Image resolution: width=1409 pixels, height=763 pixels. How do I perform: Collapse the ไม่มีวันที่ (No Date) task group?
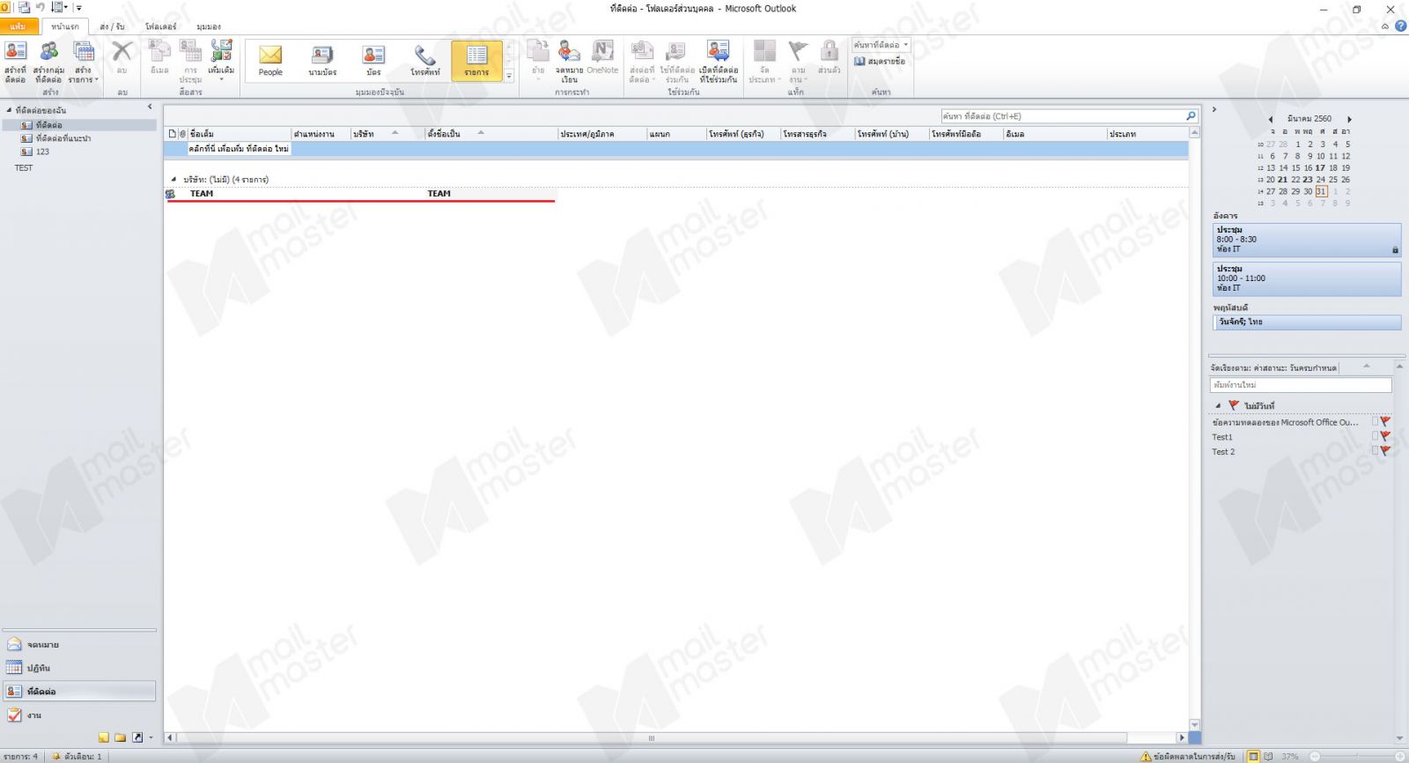1218,406
